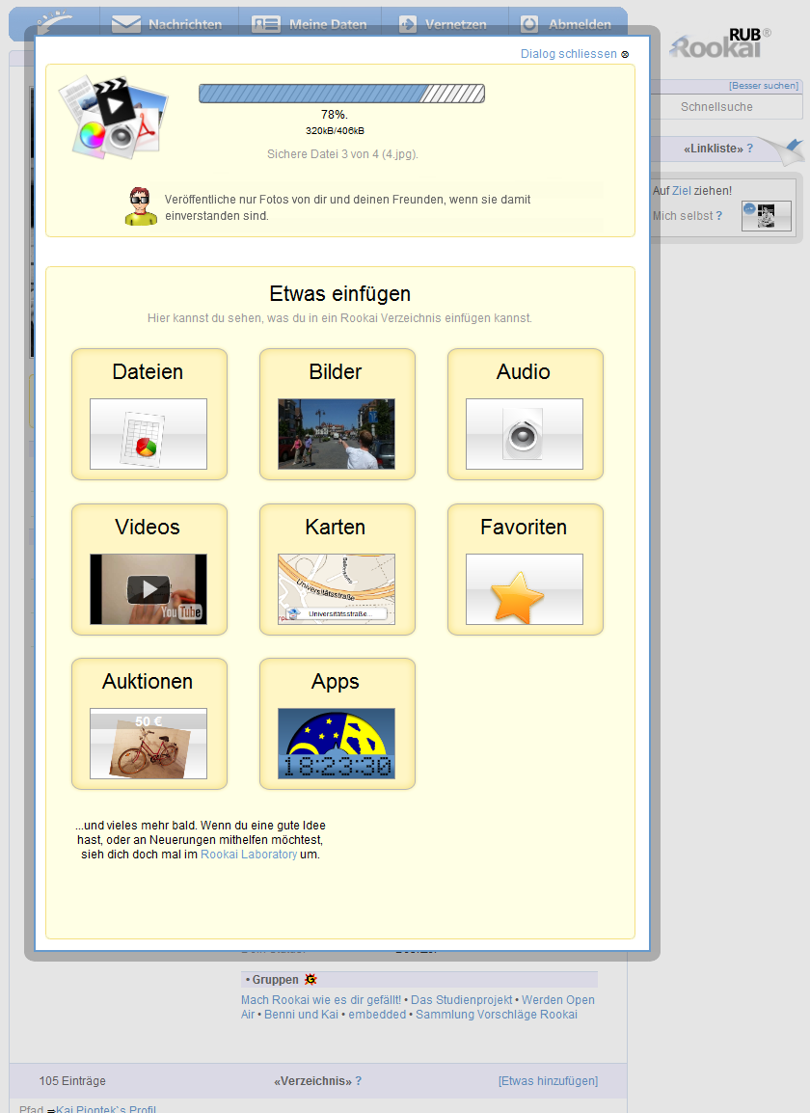The image size is (810, 1113).
Task: Open the Videos YouTube thumbnail
Action: [x=148, y=589]
